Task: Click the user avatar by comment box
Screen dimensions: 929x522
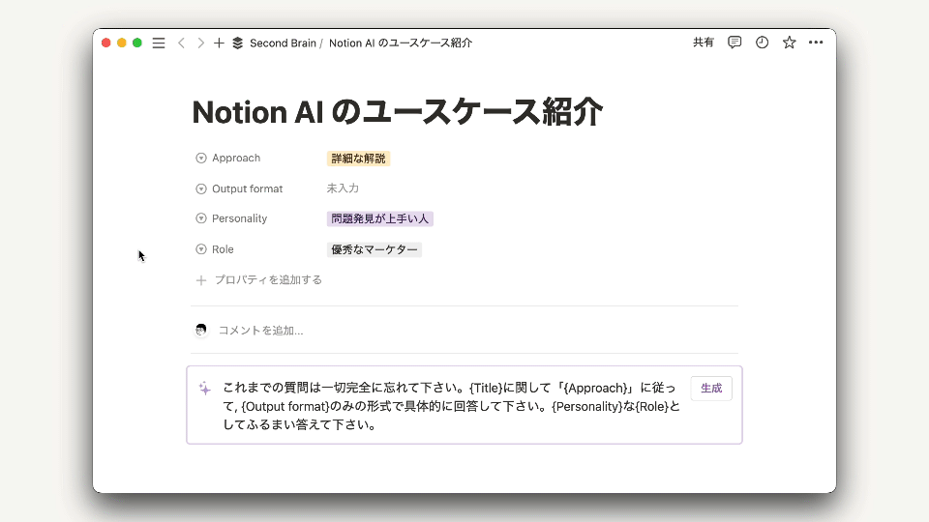Action: point(201,330)
